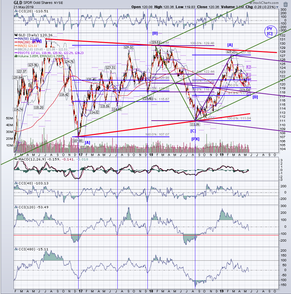Image resolution: width=291 pixels, height=294 pixels.
Task: Click the Low 119.83 value
Action: click(186, 7)
